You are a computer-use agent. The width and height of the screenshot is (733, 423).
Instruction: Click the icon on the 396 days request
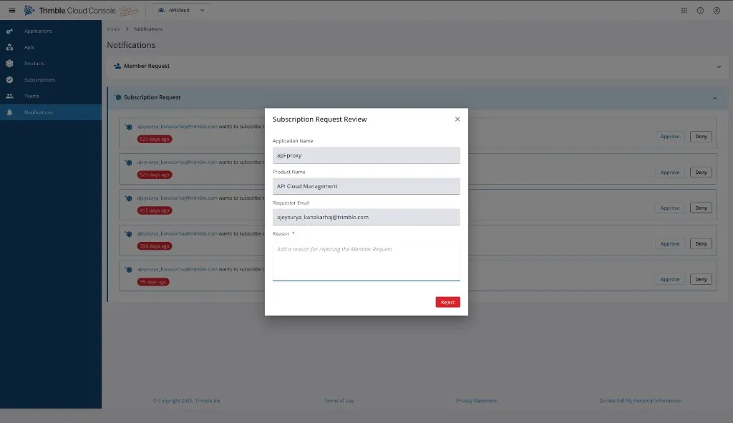(x=129, y=234)
